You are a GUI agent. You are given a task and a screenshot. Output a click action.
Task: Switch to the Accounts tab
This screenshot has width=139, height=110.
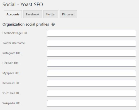pos(13,14)
